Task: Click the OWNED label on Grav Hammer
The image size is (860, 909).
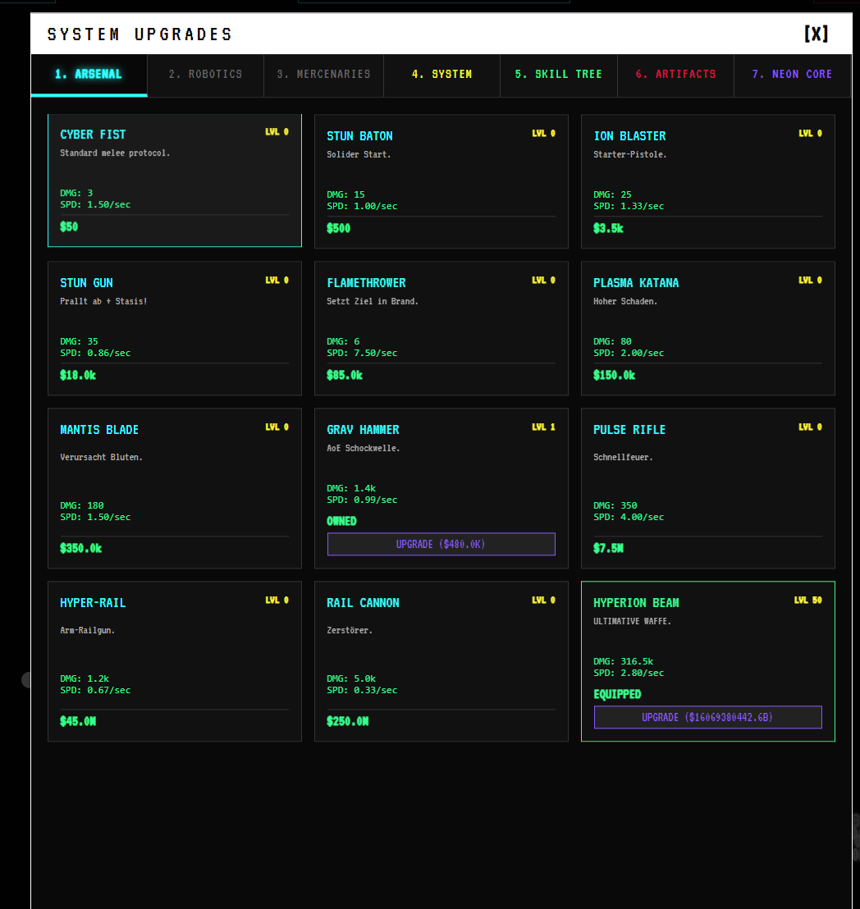Action: 341,521
